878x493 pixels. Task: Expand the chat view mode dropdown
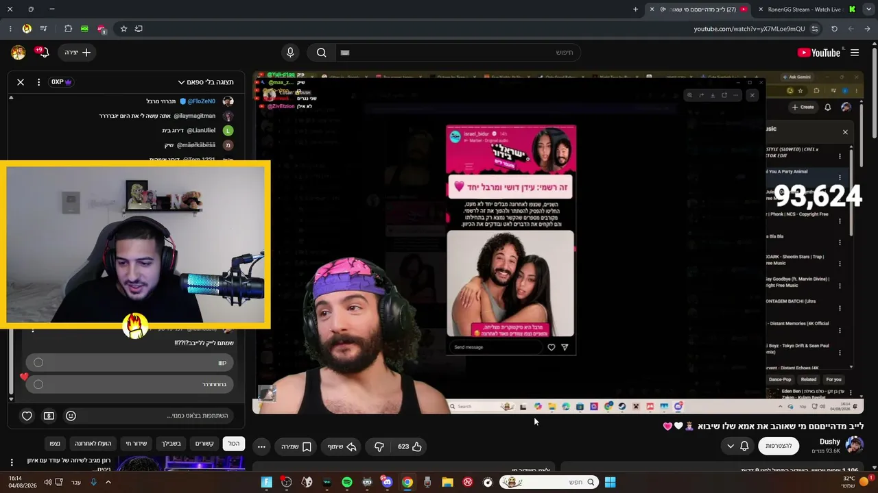click(205, 82)
